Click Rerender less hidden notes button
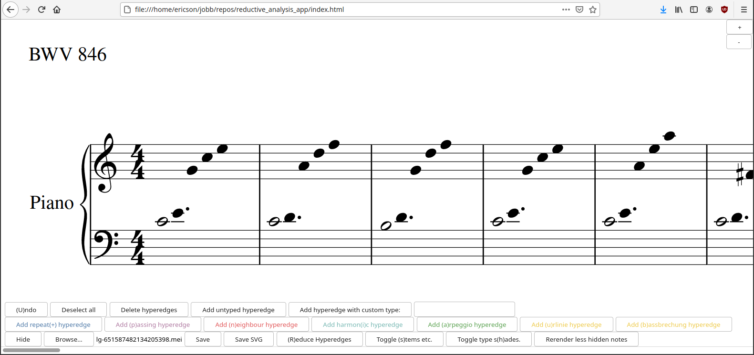This screenshot has height=355, width=754. click(586, 339)
